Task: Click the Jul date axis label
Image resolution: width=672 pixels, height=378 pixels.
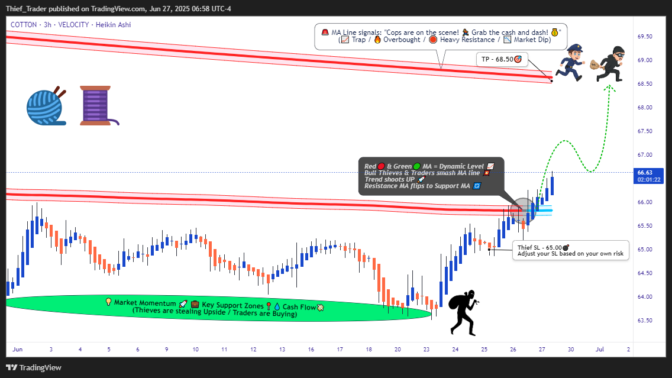Action: point(600,349)
